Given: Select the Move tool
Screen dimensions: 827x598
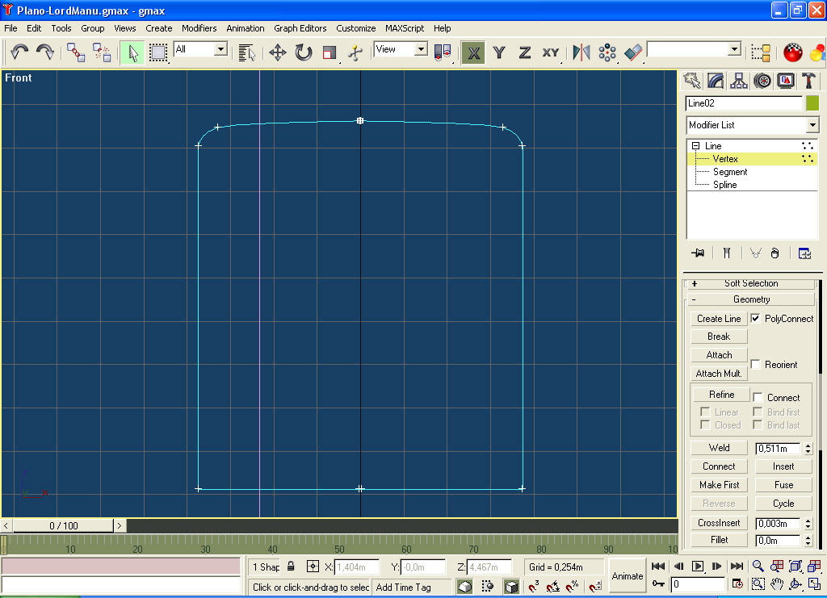Looking at the screenshot, I should coord(277,52).
